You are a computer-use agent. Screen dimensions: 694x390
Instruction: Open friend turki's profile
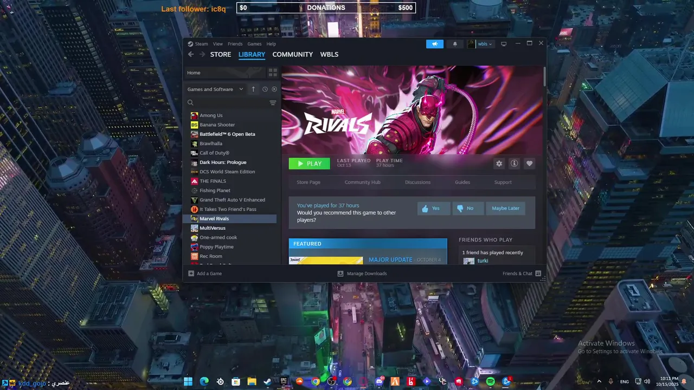(x=483, y=261)
